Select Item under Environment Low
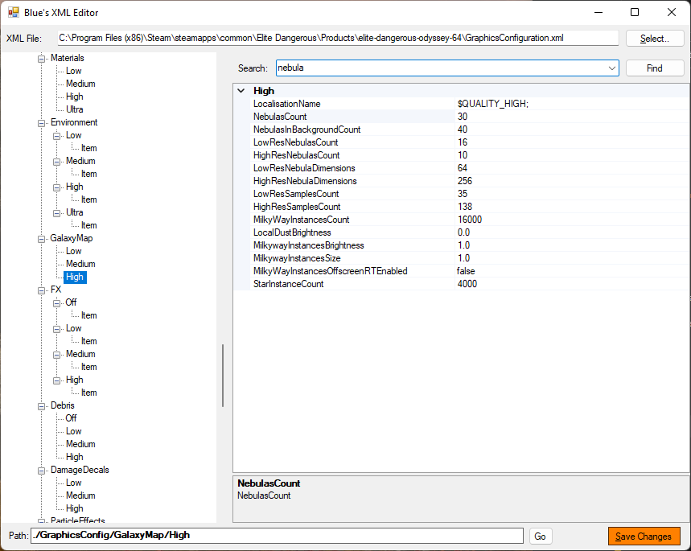 tap(88, 149)
